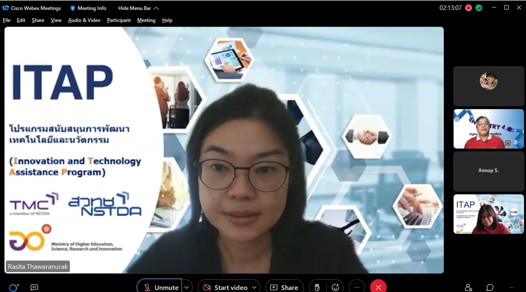526x292 pixels.
Task: Collapse the menu with Hide Menu Bar
Action: [139, 8]
